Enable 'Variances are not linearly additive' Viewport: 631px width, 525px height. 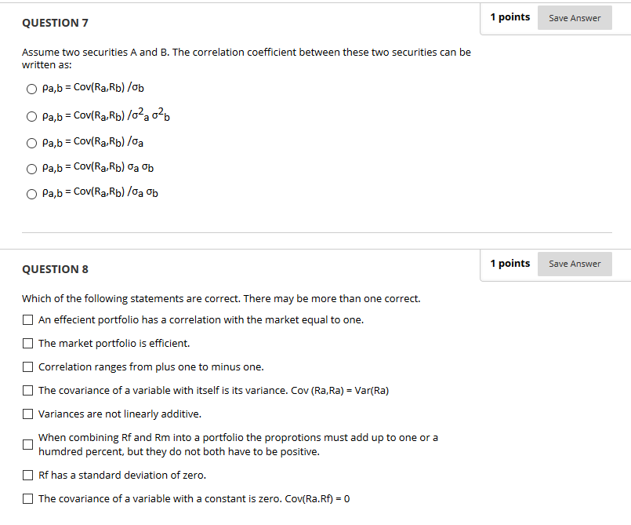(x=27, y=414)
